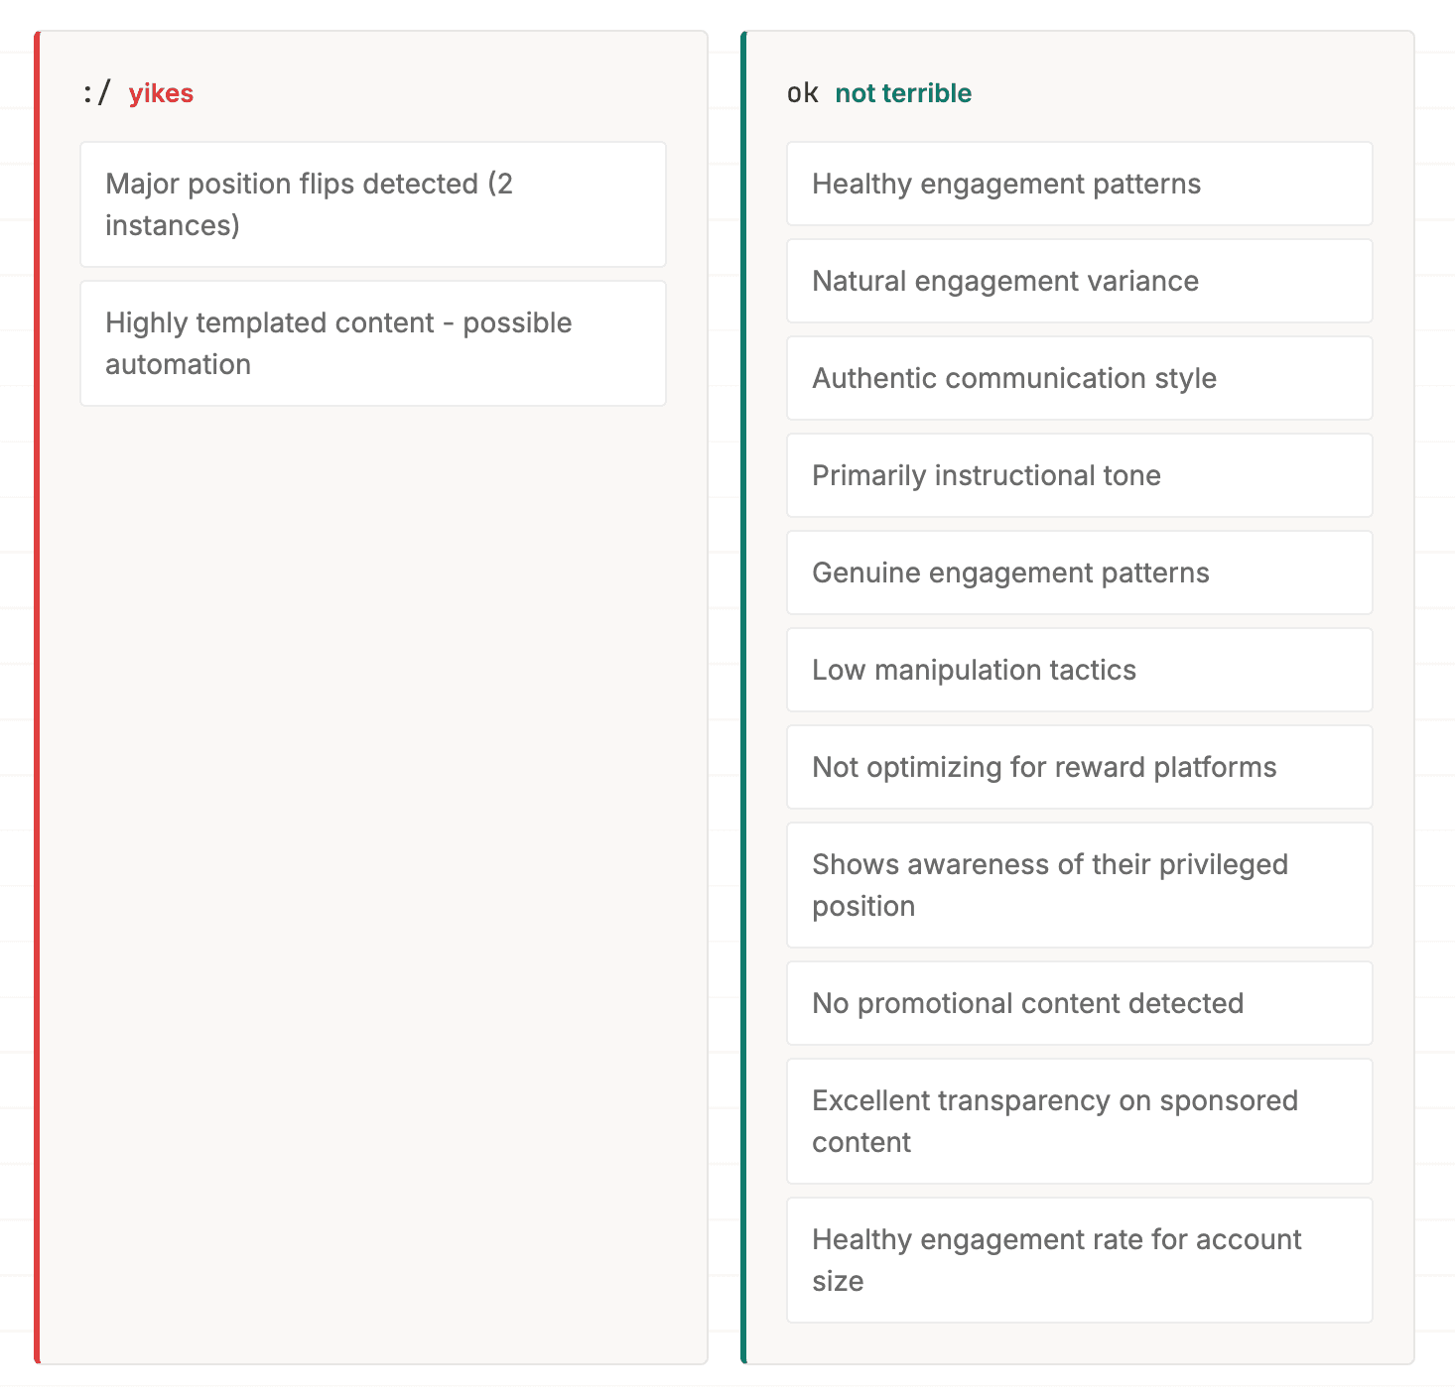Open 'Healthy engagement patterns' item
1455x1399 pixels.
(x=1079, y=184)
